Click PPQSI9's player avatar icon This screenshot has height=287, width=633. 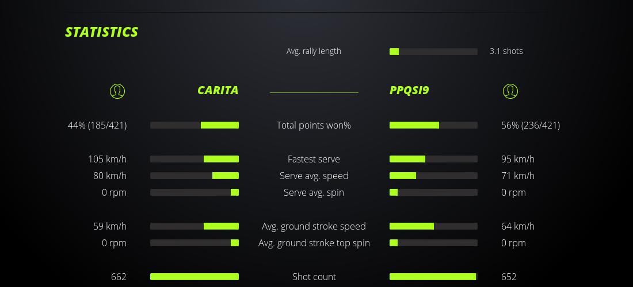(x=510, y=91)
